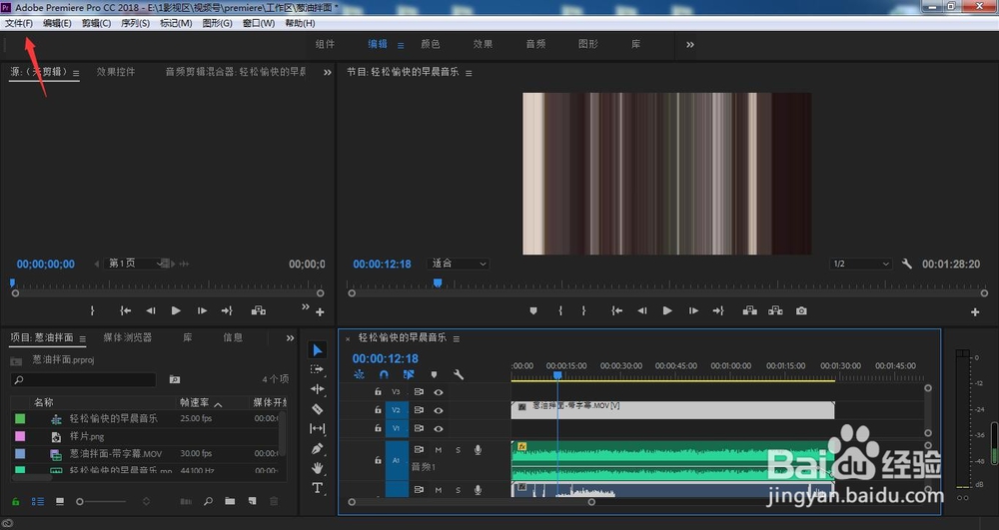Hide the V2 track output

click(x=438, y=410)
